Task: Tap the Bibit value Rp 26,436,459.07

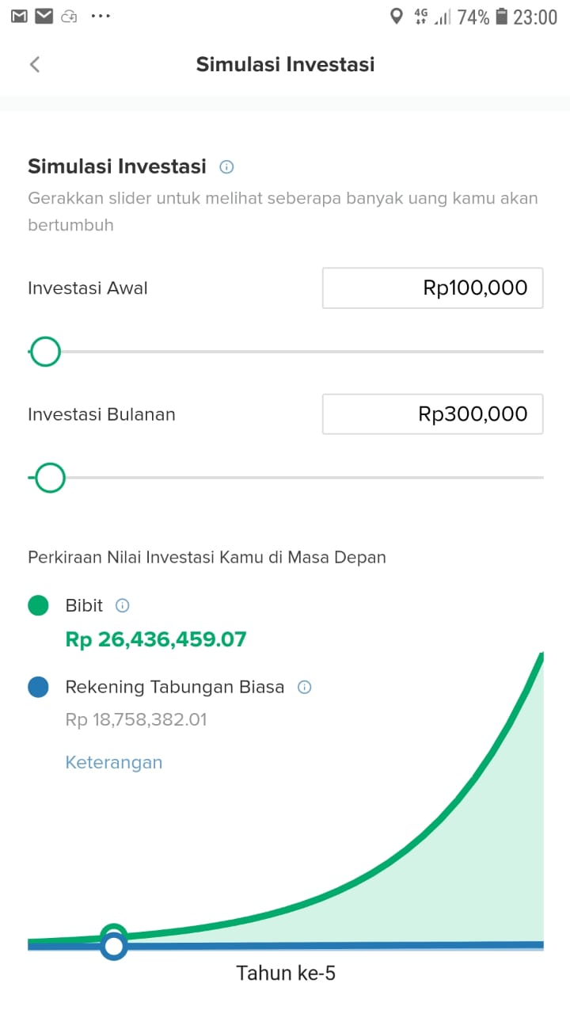Action: (x=156, y=639)
